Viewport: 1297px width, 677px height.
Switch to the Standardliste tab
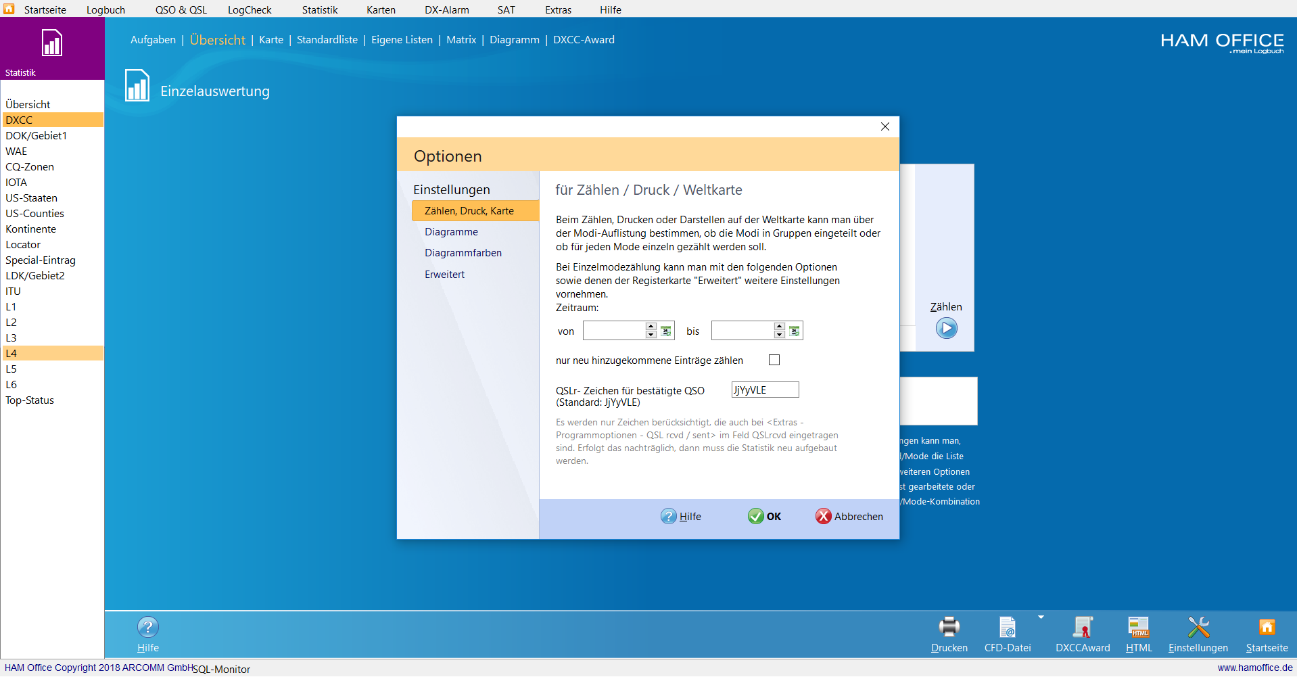[327, 39]
